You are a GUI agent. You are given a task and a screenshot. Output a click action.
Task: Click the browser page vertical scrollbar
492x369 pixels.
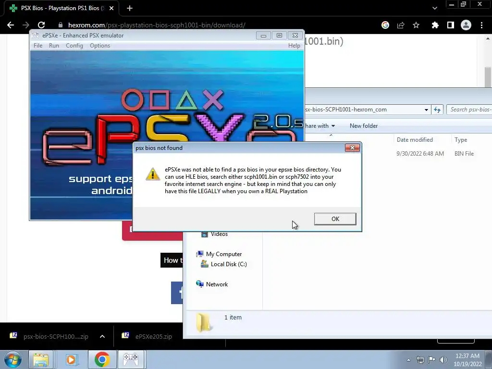(488, 77)
